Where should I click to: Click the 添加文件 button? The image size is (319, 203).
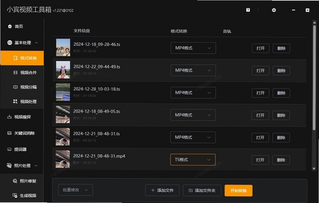162,190
